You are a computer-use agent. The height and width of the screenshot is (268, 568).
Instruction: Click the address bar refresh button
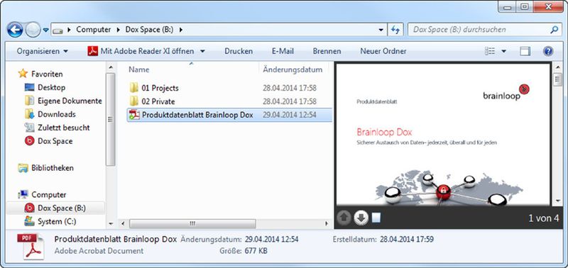pos(395,30)
